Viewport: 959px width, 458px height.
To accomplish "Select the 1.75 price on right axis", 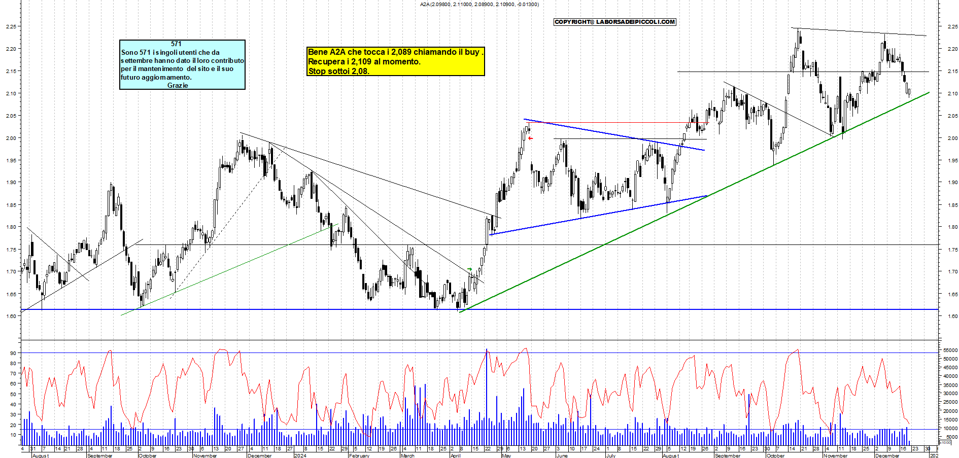I will click(x=952, y=250).
